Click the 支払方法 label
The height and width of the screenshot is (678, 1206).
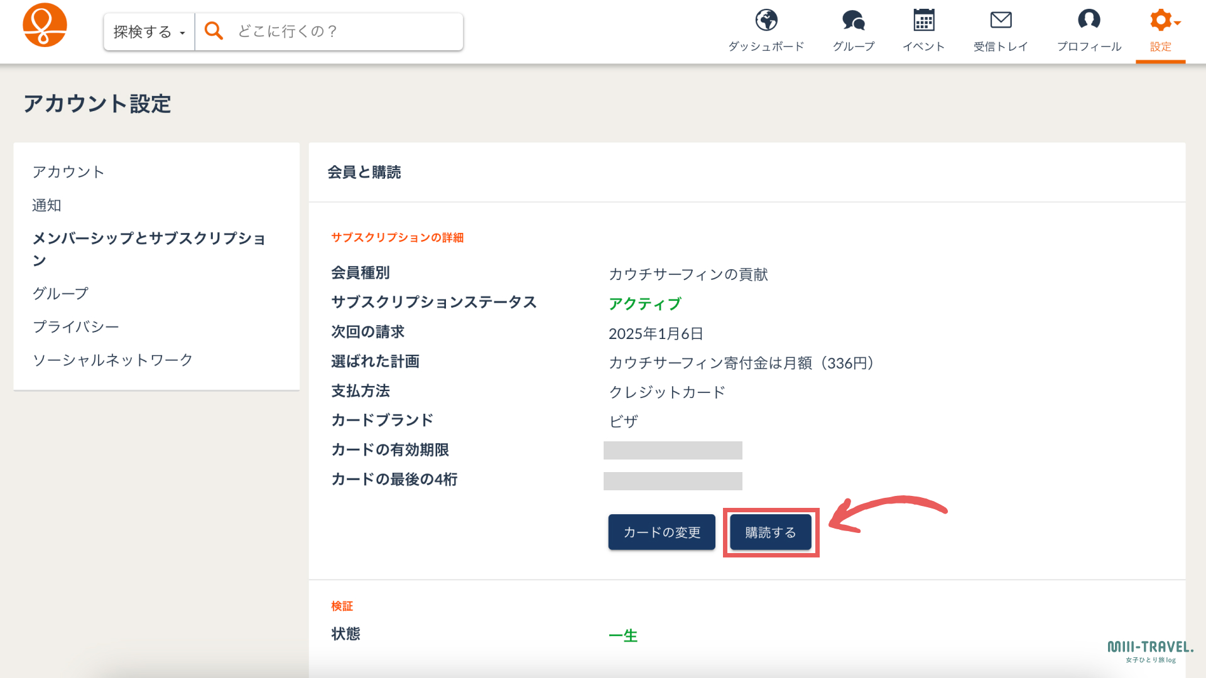click(x=361, y=390)
